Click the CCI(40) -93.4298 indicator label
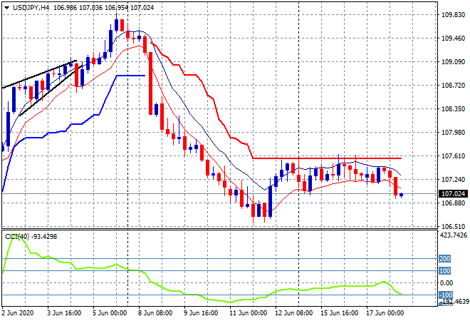 click(x=31, y=237)
